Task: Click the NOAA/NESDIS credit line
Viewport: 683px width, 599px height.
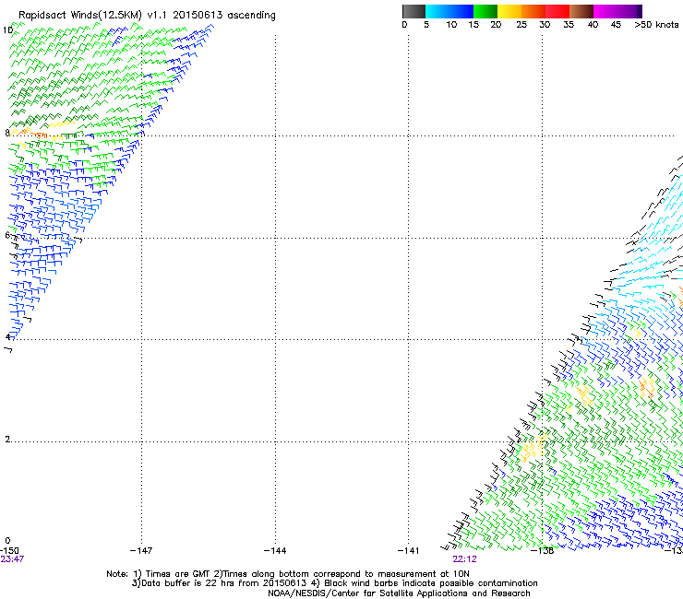Action: click(x=399, y=593)
